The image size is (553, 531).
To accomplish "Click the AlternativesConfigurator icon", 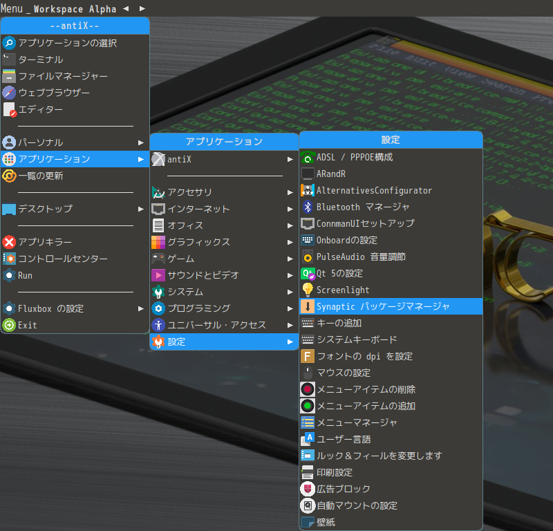I will pos(308,191).
